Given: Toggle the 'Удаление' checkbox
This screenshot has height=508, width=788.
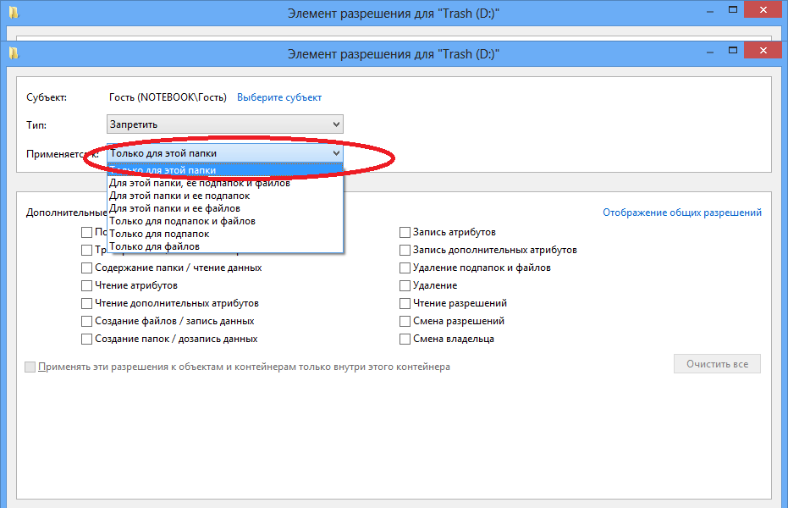Looking at the screenshot, I should point(405,285).
